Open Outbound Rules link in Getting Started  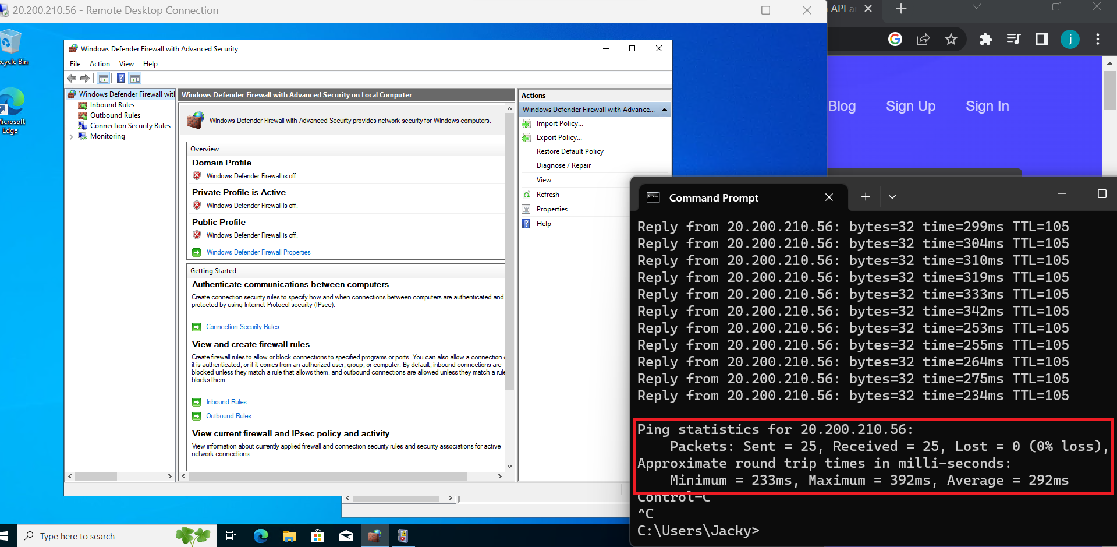229,416
